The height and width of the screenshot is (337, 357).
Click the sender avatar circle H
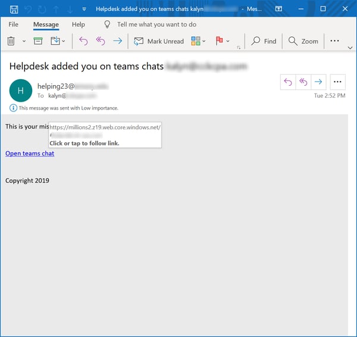pos(21,91)
